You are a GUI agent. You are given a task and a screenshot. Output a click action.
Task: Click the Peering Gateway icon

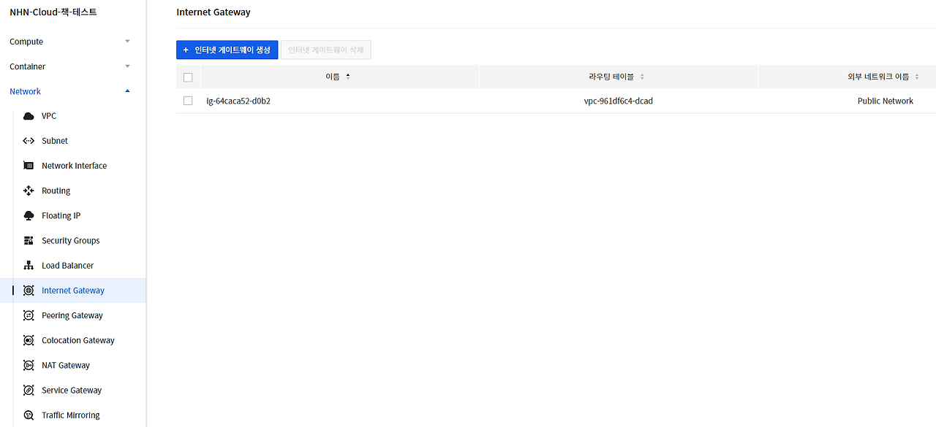click(x=29, y=315)
